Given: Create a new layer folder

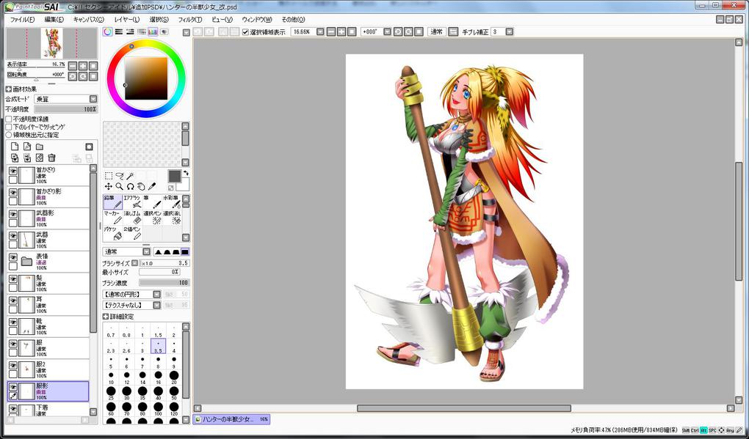Looking at the screenshot, I should point(40,147).
